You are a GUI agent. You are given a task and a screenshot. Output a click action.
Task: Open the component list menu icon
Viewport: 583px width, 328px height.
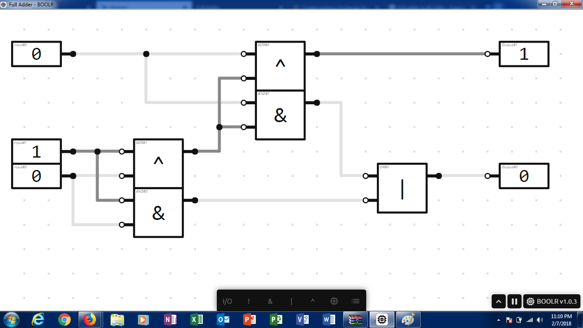click(x=356, y=301)
